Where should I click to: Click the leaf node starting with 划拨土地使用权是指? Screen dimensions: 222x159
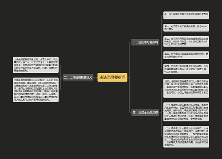(x=186, y=88)
